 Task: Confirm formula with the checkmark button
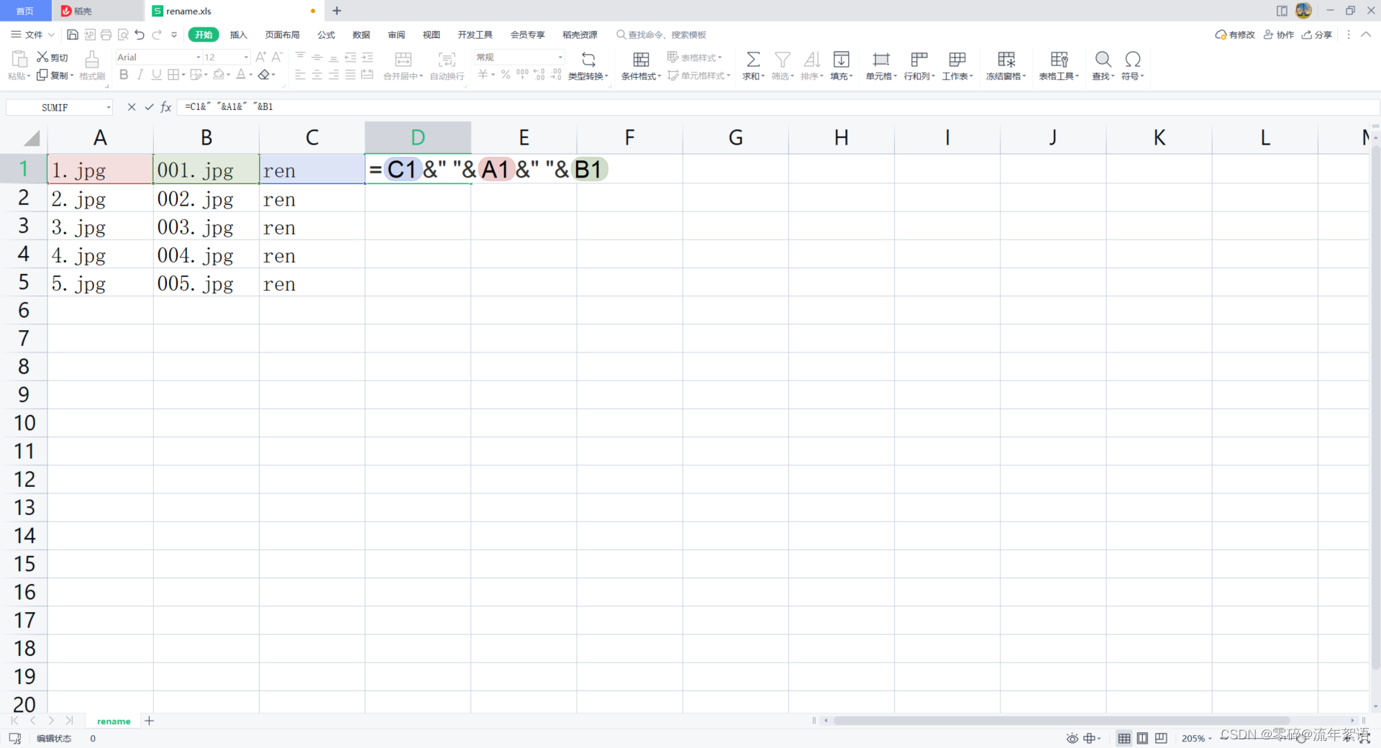click(x=149, y=106)
